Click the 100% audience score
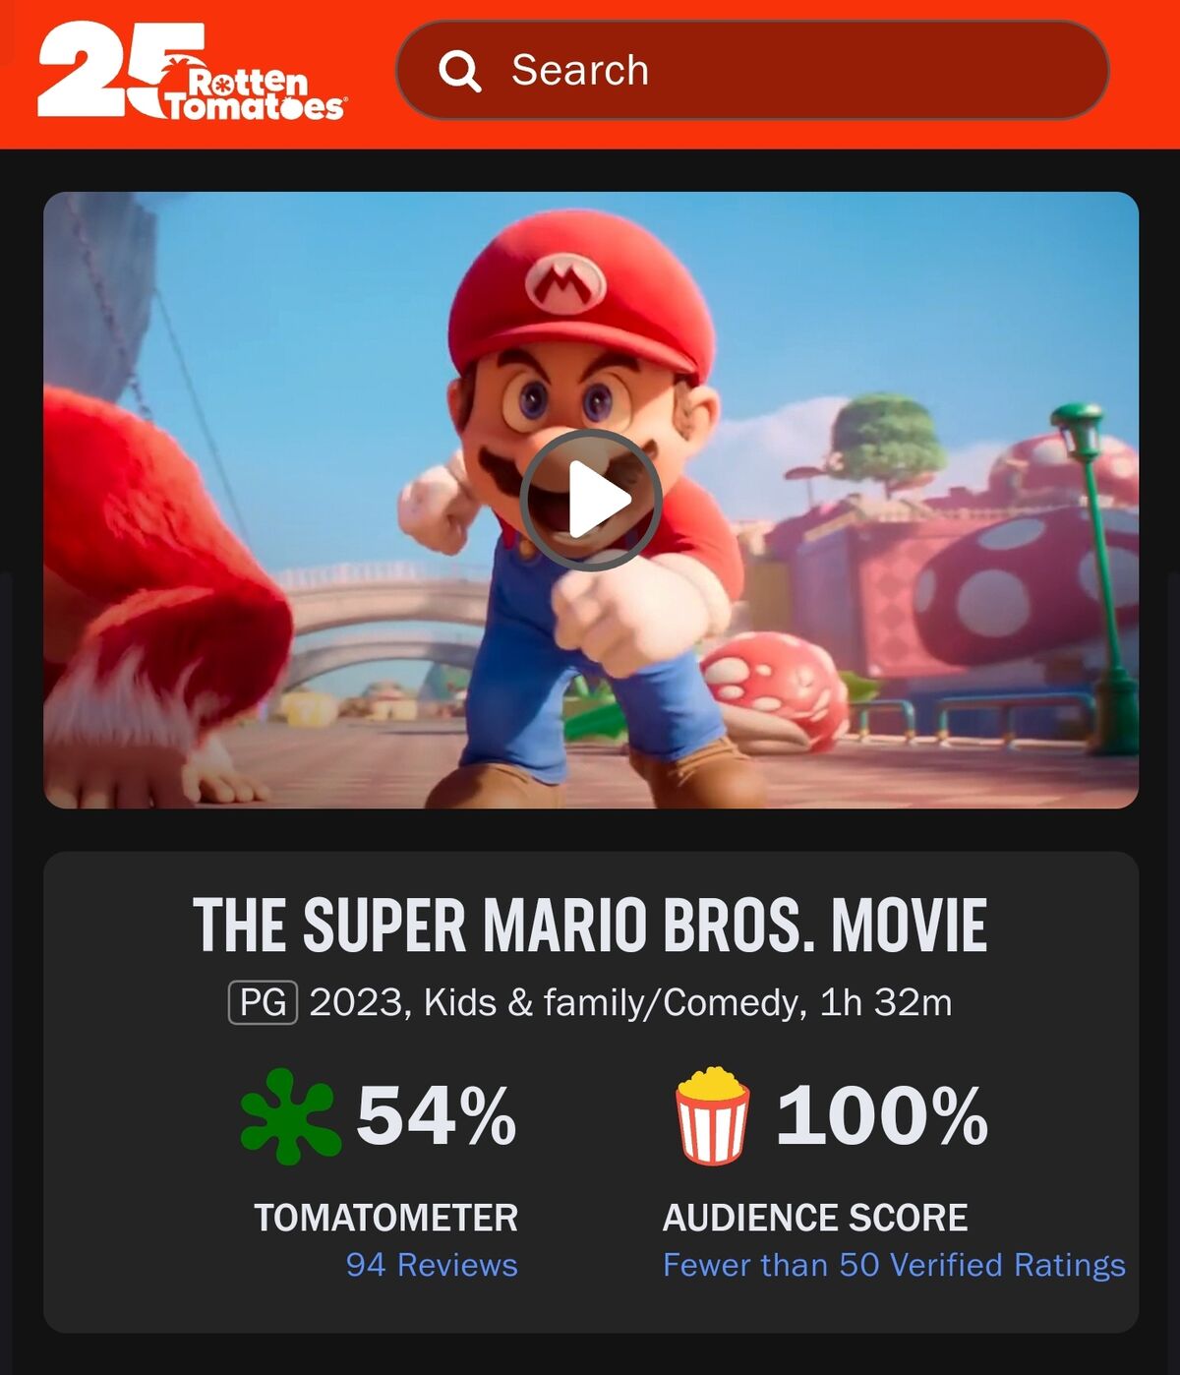 882,1116
